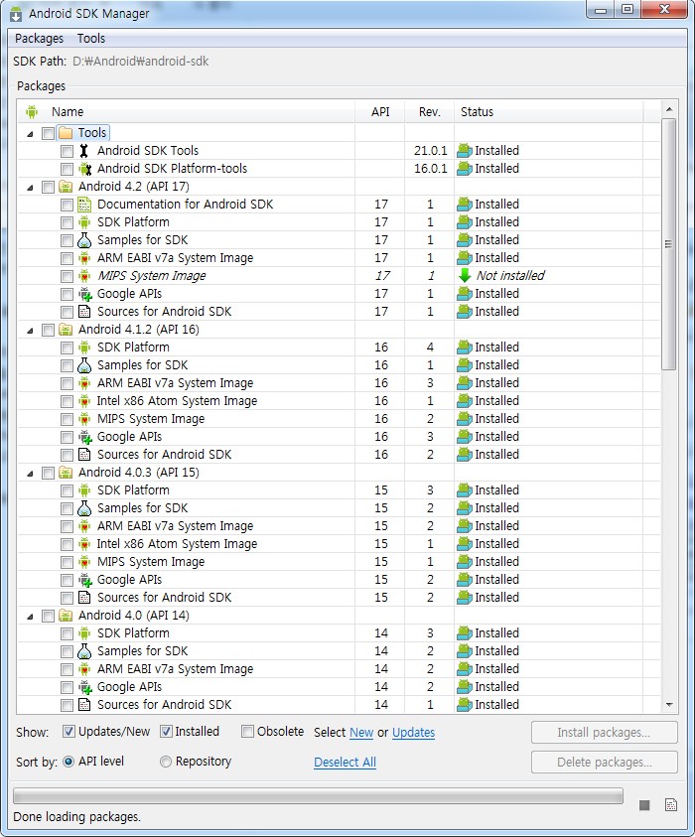Image resolution: width=695 pixels, height=837 pixels.
Task: Collapse the Android 4.2 (API 17) group
Action: click(31, 188)
